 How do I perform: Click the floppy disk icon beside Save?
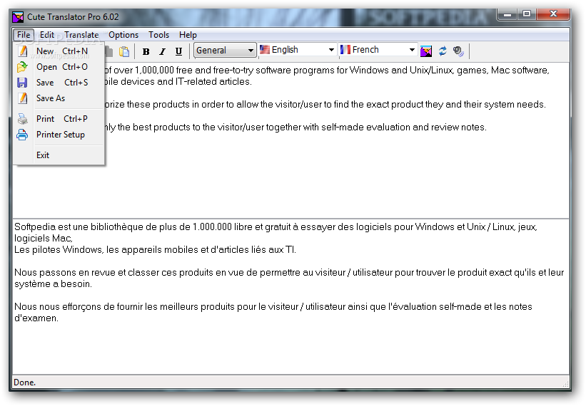point(22,83)
